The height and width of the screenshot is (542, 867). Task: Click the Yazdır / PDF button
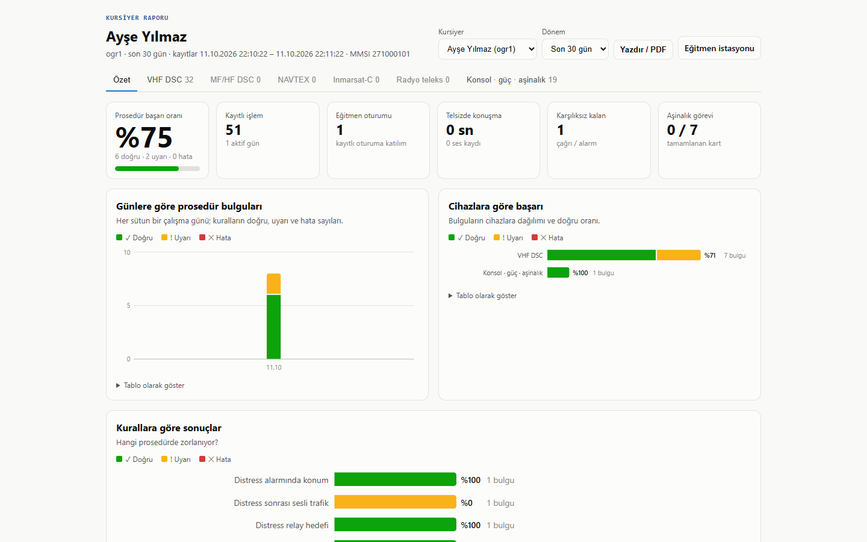click(x=643, y=49)
